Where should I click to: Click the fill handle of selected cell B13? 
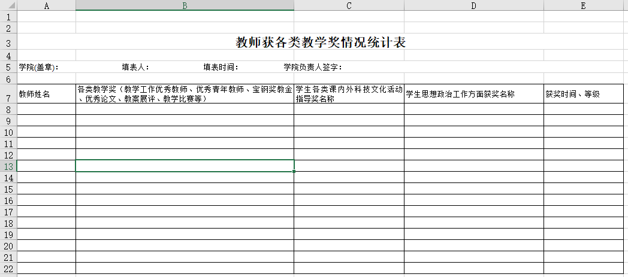coord(294,172)
